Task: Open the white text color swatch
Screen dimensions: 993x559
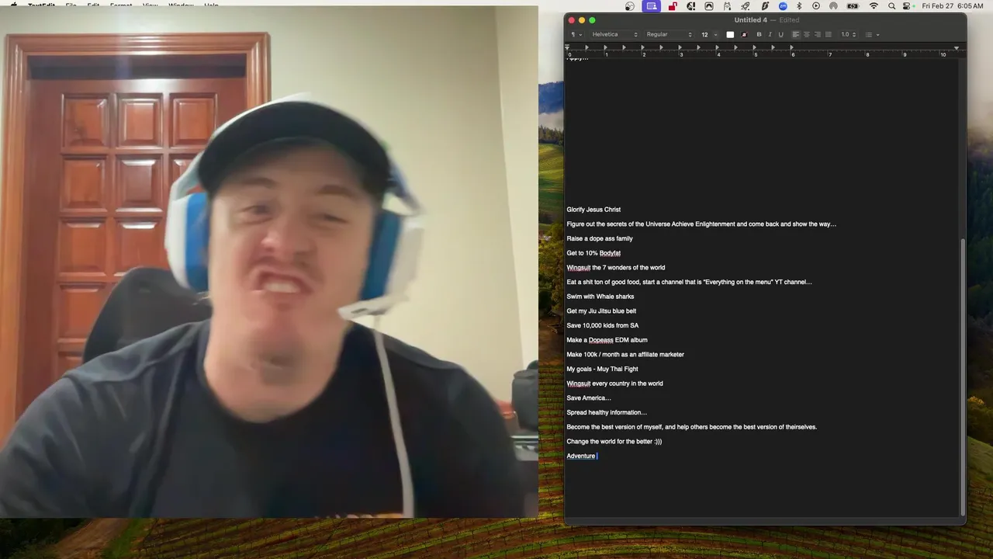Action: (730, 34)
